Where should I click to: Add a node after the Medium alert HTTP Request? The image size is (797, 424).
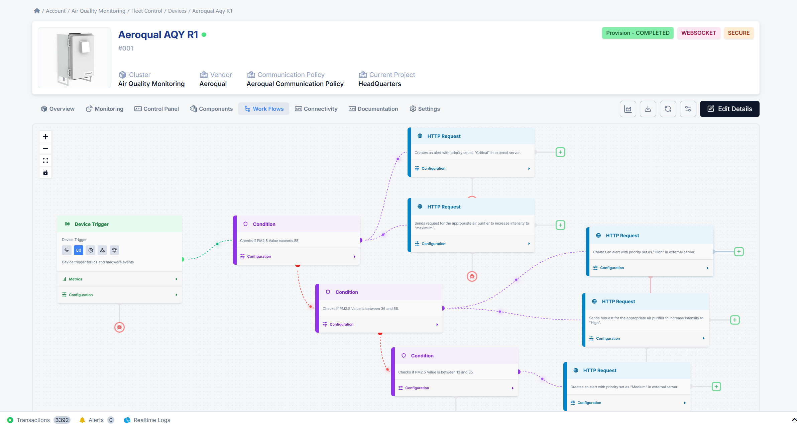point(716,387)
